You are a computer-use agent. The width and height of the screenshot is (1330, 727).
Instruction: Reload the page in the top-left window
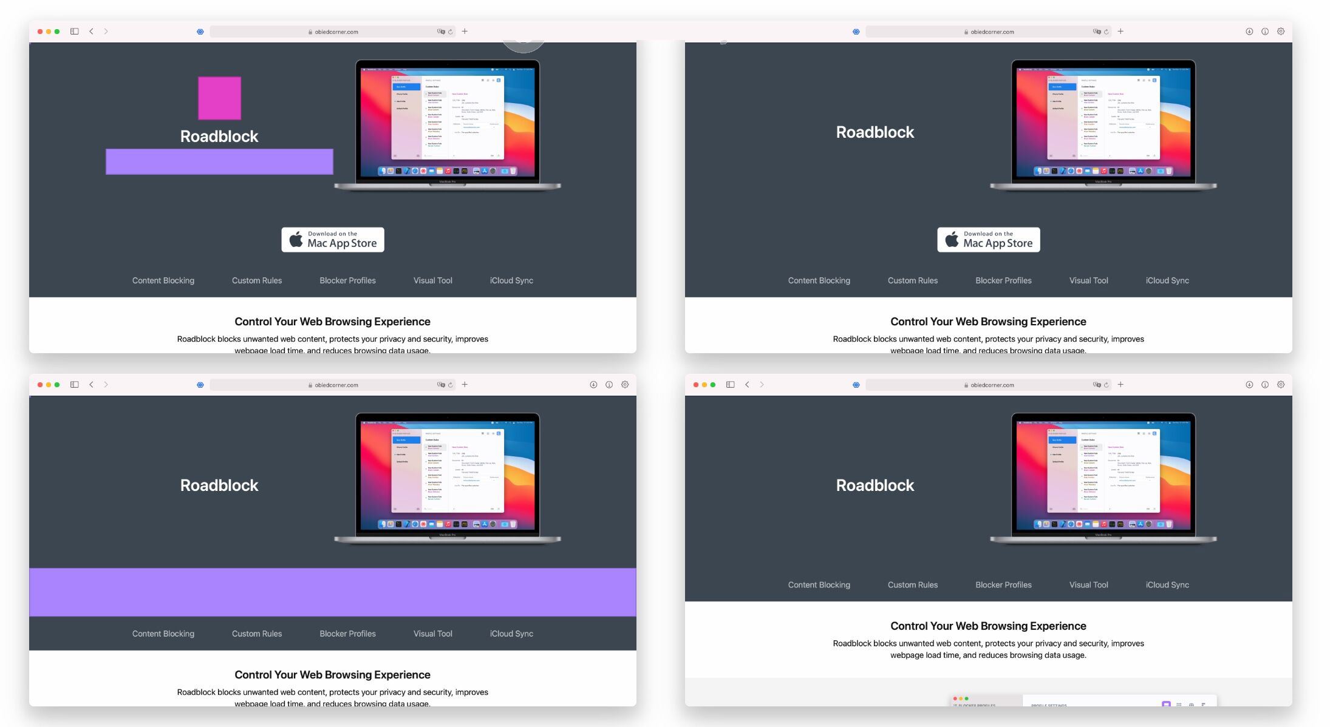point(451,32)
